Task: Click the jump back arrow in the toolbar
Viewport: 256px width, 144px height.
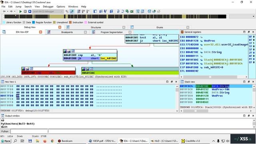Action: [4, 11]
